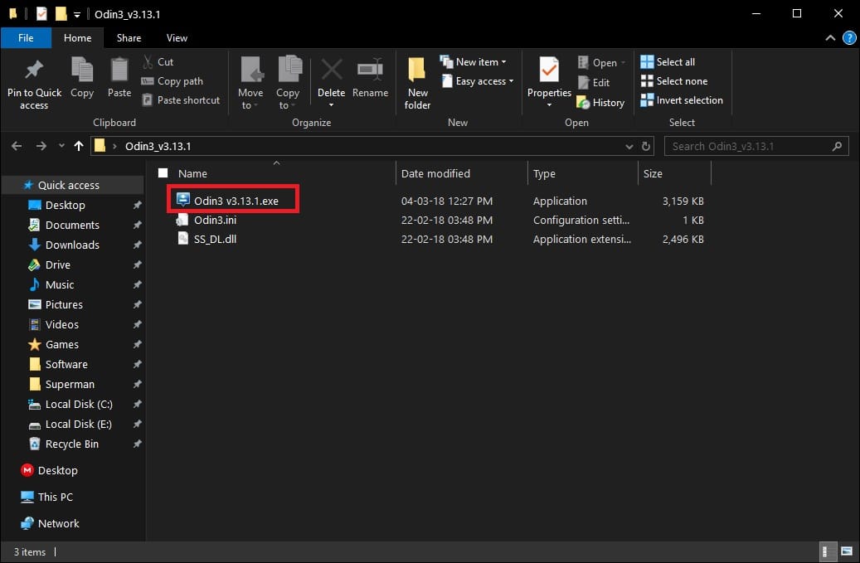Select the SS_DL.dll file
The image size is (860, 563).
pos(215,239)
